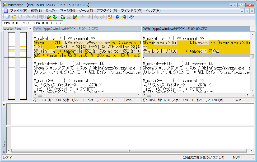This screenshot has width=257, height=162.
Task: Jump to first difference icon
Action: (63, 17)
